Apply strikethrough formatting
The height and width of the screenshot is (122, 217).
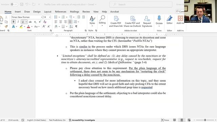click(x=30, y=22)
